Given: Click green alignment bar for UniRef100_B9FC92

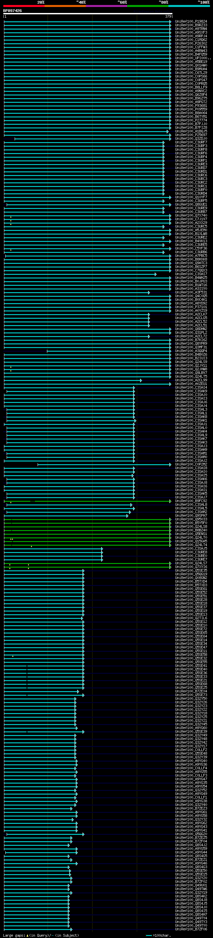Looking at the screenshot, I should pos(88,501).
